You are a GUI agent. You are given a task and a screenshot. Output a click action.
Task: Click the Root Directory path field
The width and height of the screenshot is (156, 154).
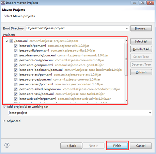pos(77,28)
